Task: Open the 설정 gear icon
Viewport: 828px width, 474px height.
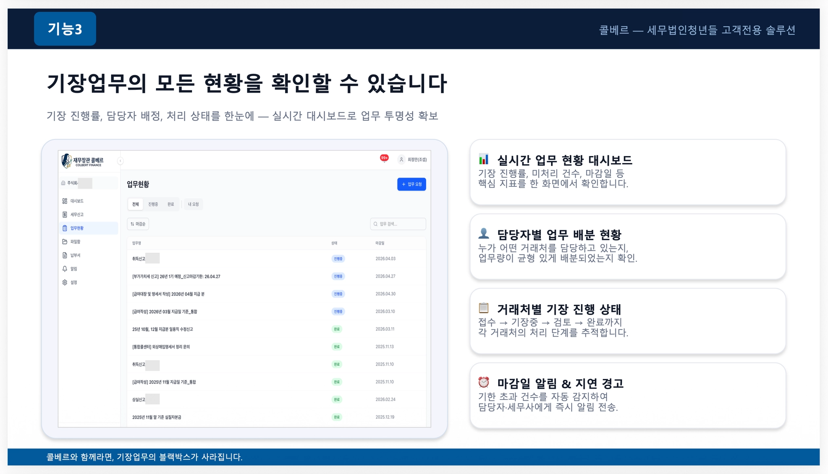Action: 65,282
